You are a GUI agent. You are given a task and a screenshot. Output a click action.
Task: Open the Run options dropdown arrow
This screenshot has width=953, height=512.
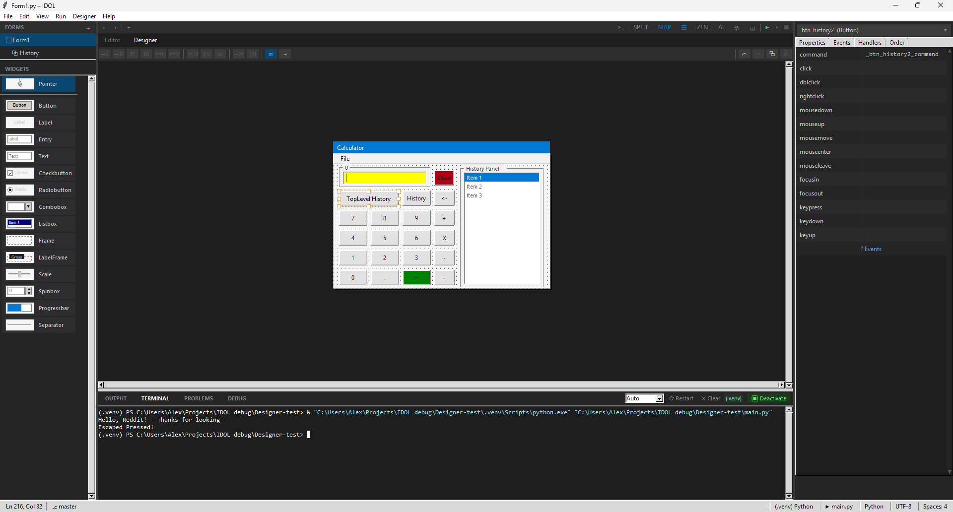[x=777, y=28]
